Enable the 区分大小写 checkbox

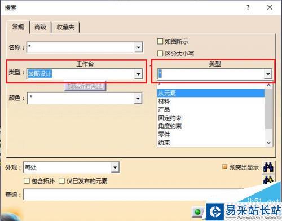point(160,54)
